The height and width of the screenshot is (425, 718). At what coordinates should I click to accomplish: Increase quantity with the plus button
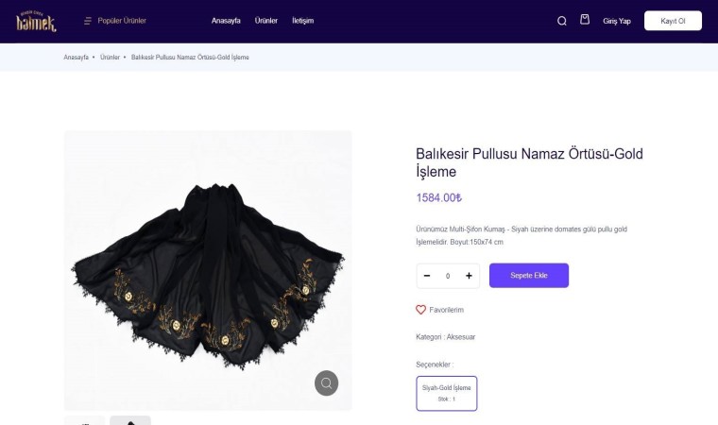tap(469, 276)
